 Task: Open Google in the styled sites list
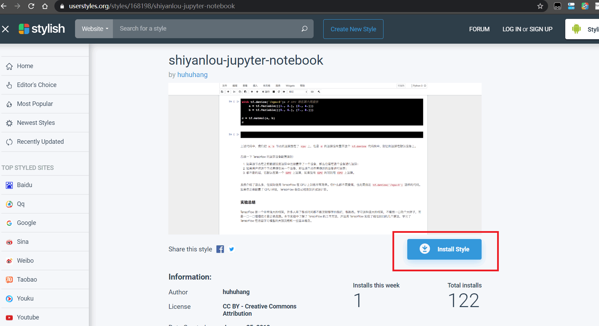click(26, 222)
